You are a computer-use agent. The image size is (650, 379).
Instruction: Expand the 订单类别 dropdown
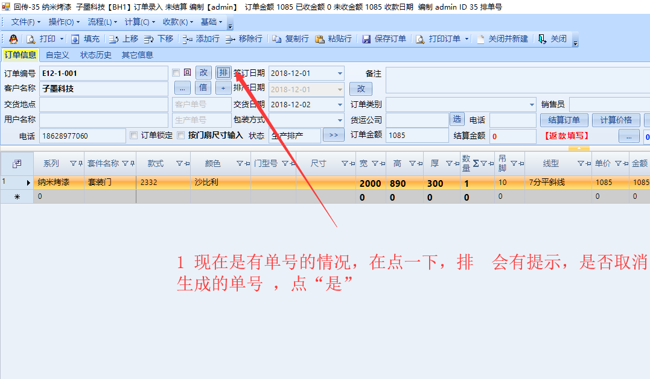pyautogui.click(x=532, y=104)
